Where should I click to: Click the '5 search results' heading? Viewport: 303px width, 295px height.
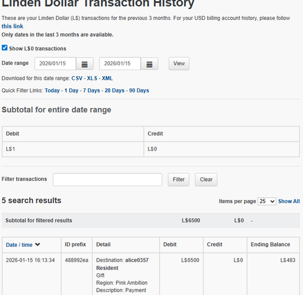click(x=32, y=201)
